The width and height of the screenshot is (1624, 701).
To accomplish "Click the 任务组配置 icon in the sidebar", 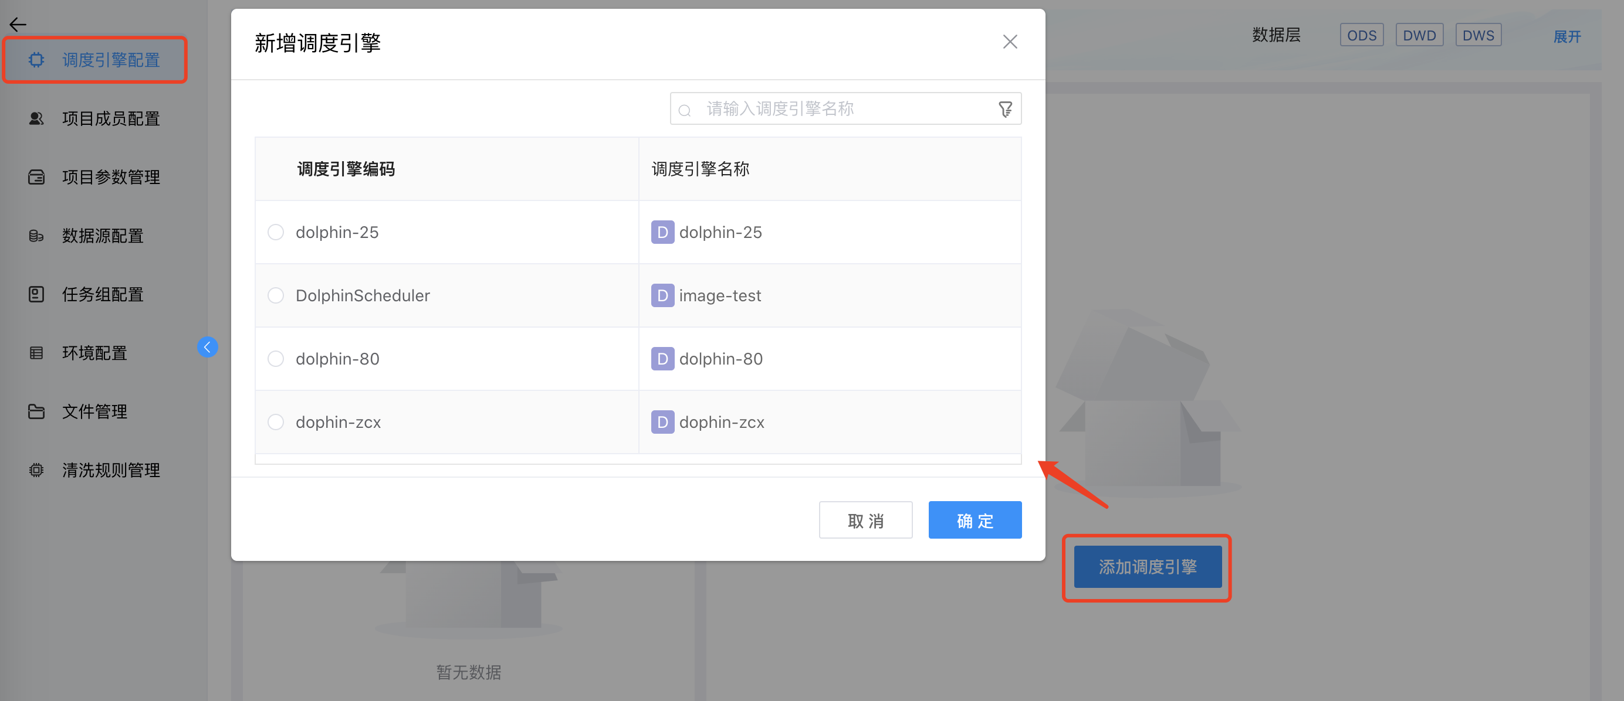I will (36, 294).
